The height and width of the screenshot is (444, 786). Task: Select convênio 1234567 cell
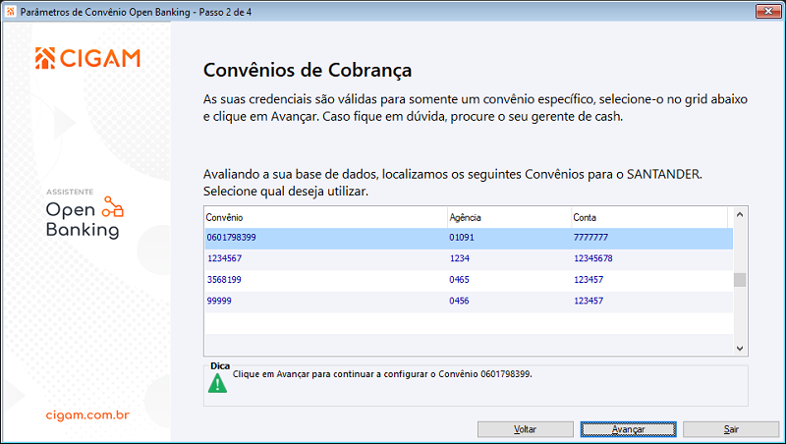(326, 258)
